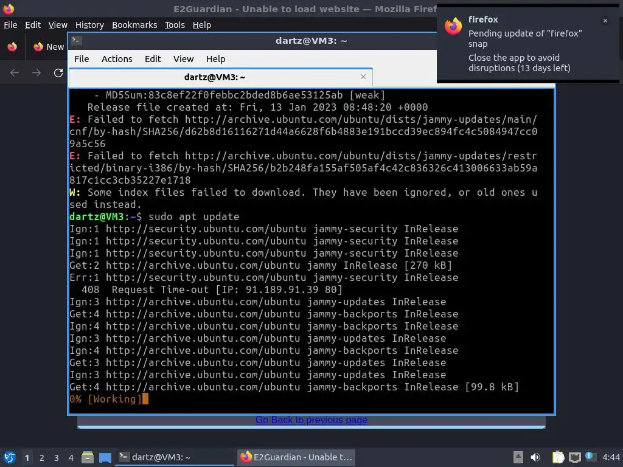Click the '0% [Working]' progress line

(106, 399)
